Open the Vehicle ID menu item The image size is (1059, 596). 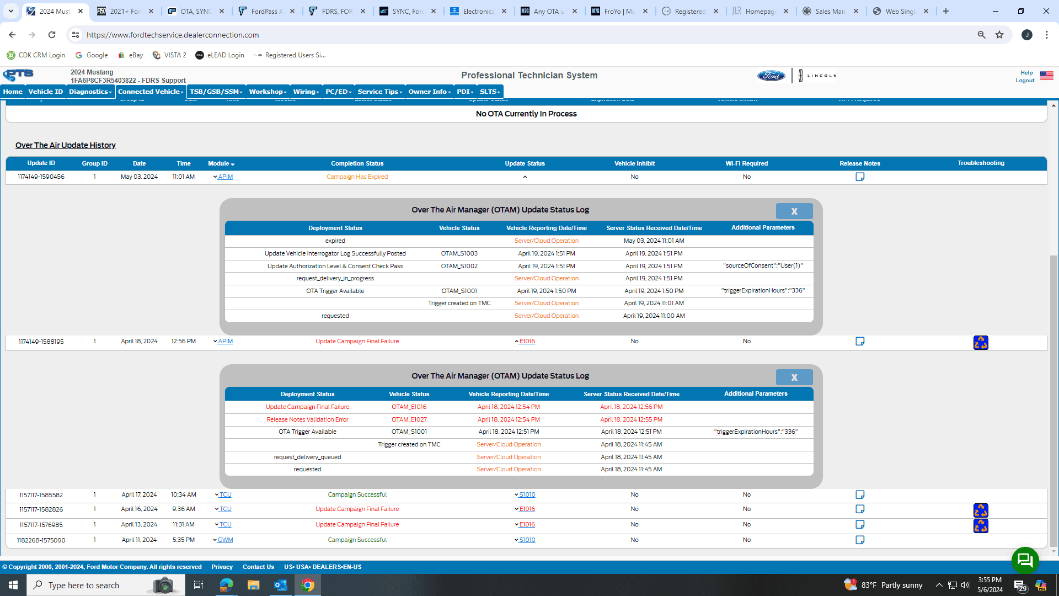coord(46,92)
